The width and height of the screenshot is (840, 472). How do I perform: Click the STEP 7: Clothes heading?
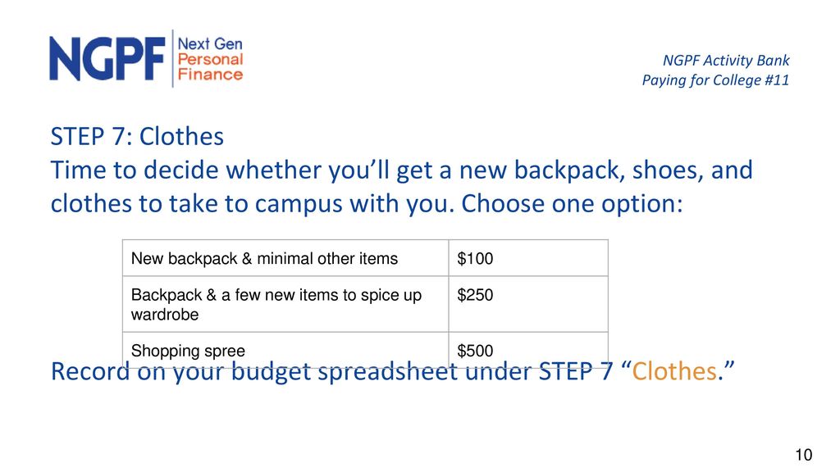(x=137, y=136)
